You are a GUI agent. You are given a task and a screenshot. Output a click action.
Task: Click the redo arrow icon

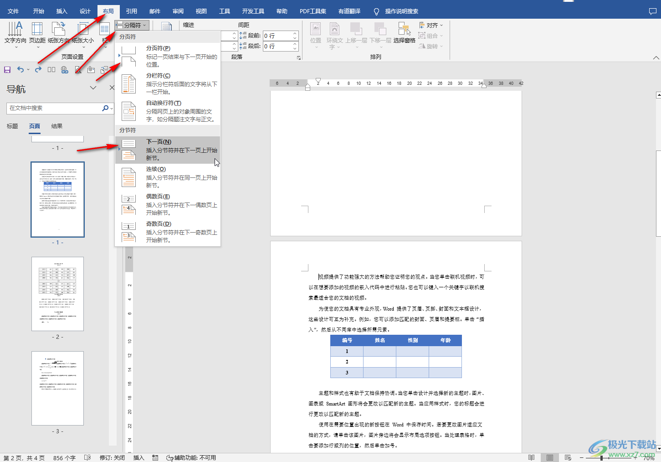click(38, 69)
